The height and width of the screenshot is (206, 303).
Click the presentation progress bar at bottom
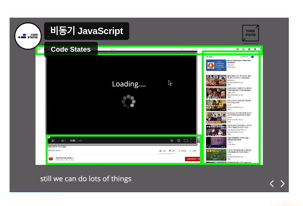point(149,192)
